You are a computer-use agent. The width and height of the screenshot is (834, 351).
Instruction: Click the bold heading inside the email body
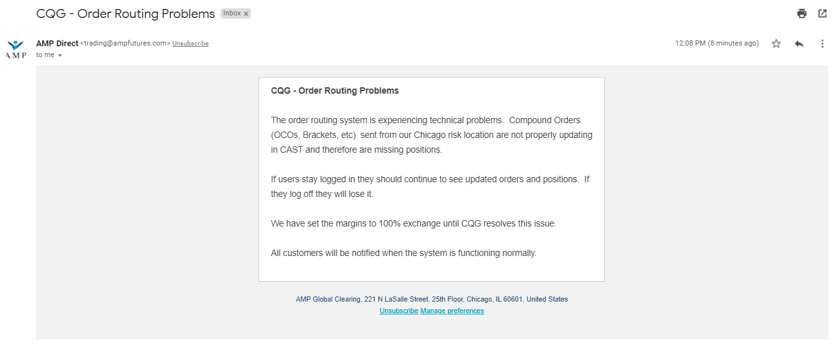pyautogui.click(x=335, y=91)
